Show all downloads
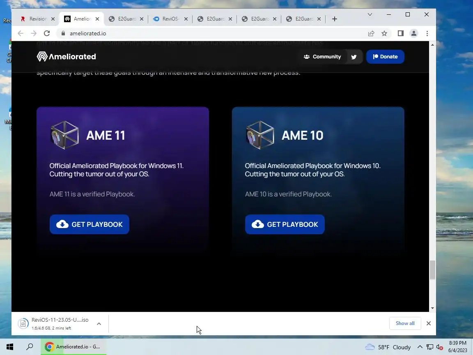 click(x=405, y=323)
